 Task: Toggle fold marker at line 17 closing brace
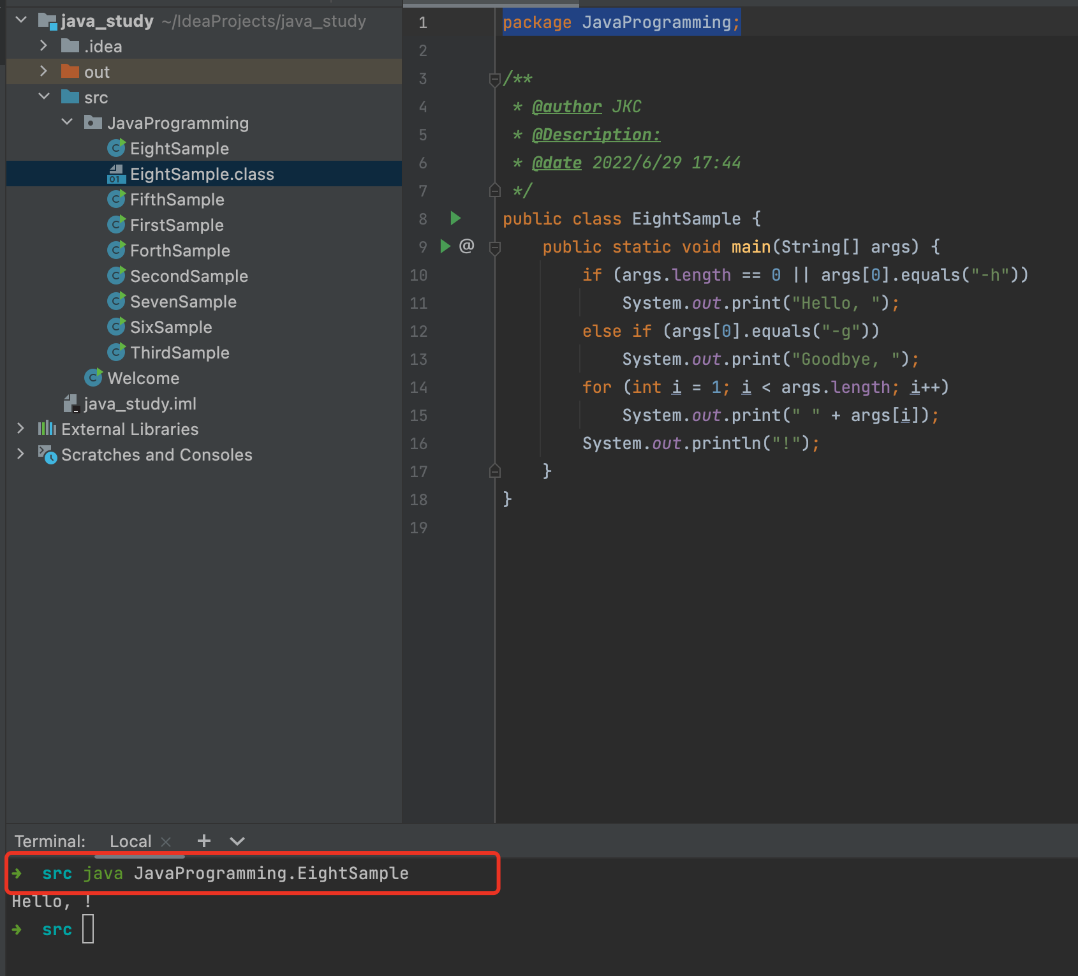click(x=494, y=471)
